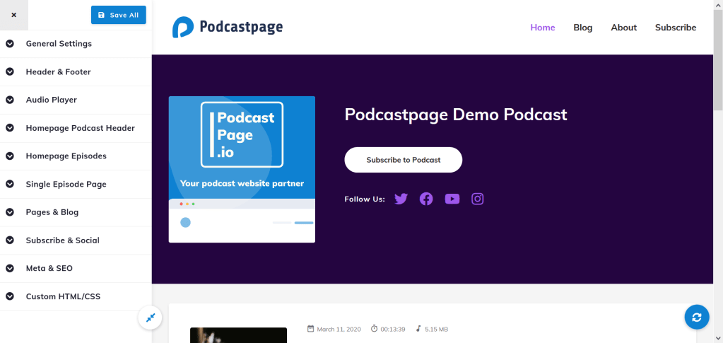Viewport: 723px width, 343px height.
Task: Expand the Custom HTML/CSS chevron
Action: (x=10, y=296)
